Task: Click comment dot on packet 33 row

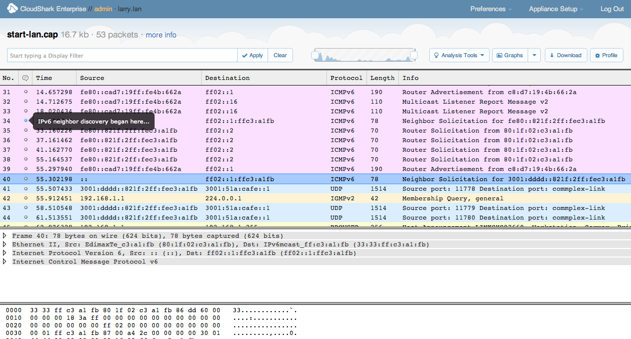Action: tap(26, 111)
